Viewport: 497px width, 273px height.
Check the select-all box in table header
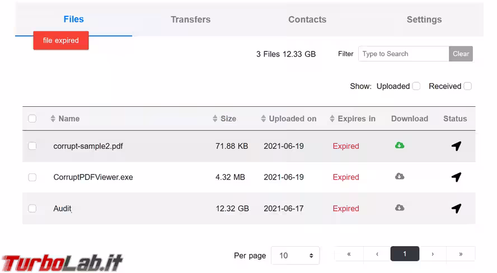32,119
